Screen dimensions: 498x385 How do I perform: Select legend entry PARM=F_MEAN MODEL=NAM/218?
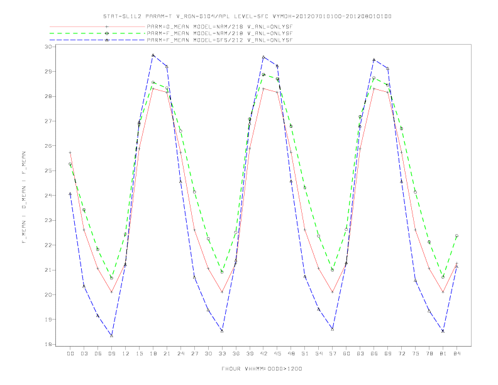click(219, 33)
